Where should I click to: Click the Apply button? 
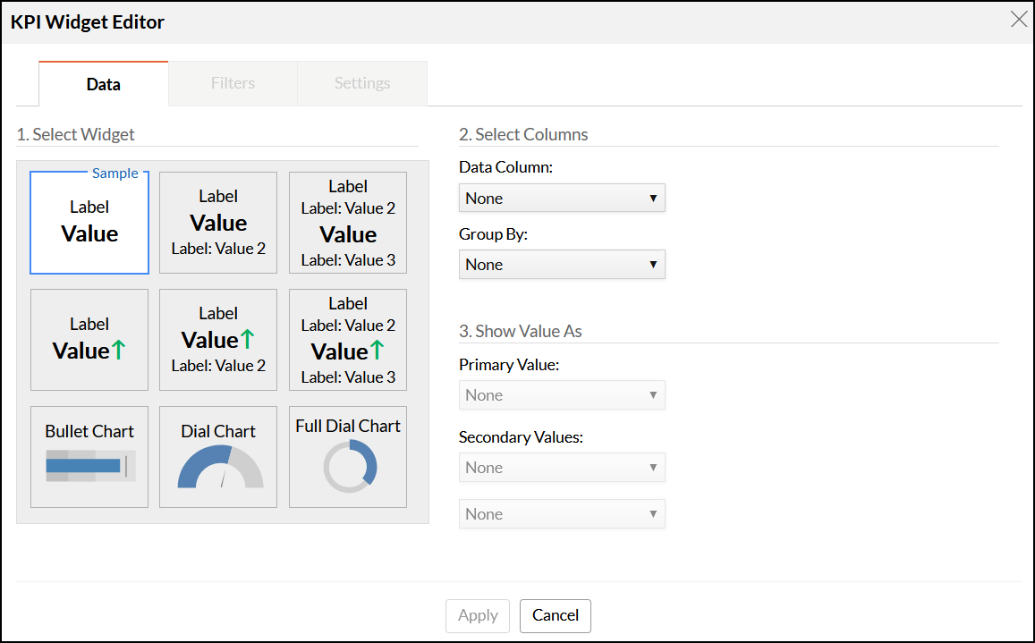478,615
